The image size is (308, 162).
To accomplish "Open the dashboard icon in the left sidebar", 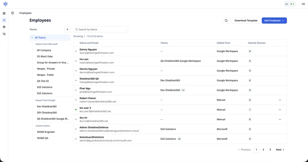I will coord(4,13).
